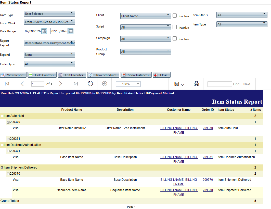Print the report using printer icon

[196, 84]
